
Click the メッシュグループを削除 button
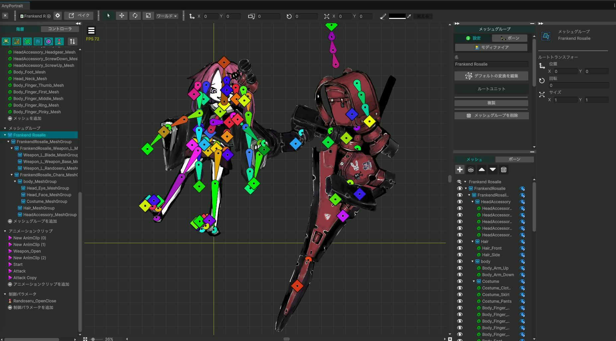point(491,115)
